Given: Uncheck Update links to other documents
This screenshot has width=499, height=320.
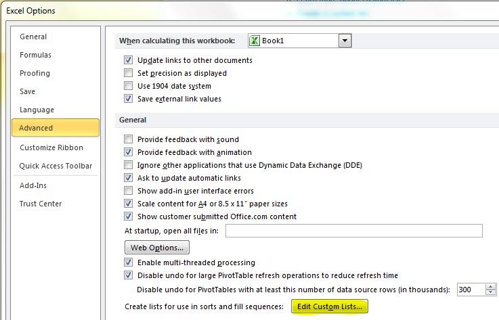Looking at the screenshot, I should [x=128, y=60].
